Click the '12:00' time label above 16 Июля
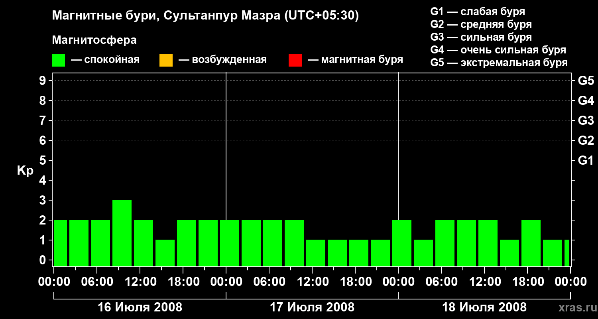The height and width of the screenshot is (319, 598). pos(140,282)
